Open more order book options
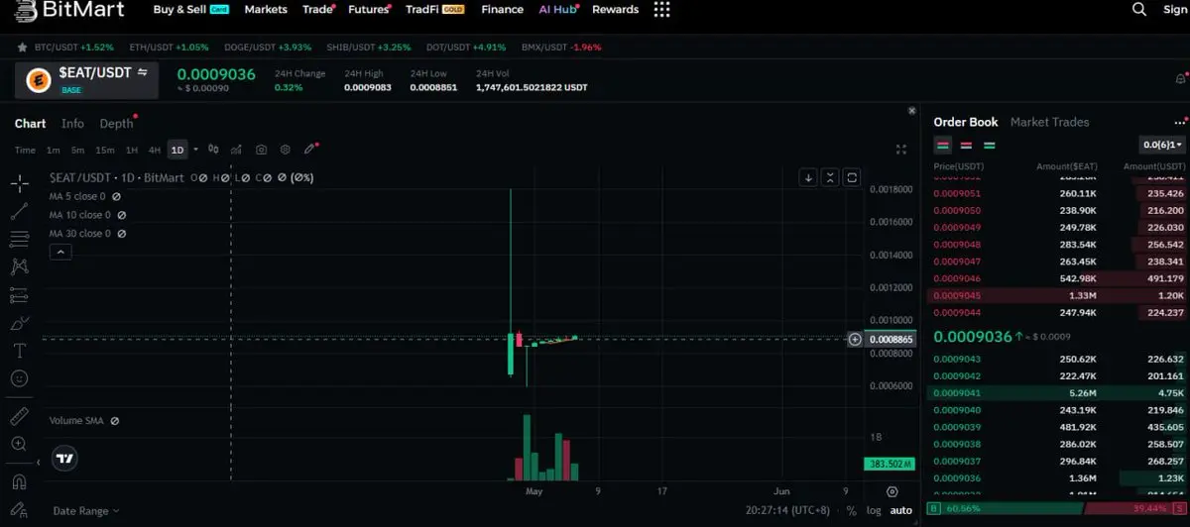 click(x=1180, y=123)
